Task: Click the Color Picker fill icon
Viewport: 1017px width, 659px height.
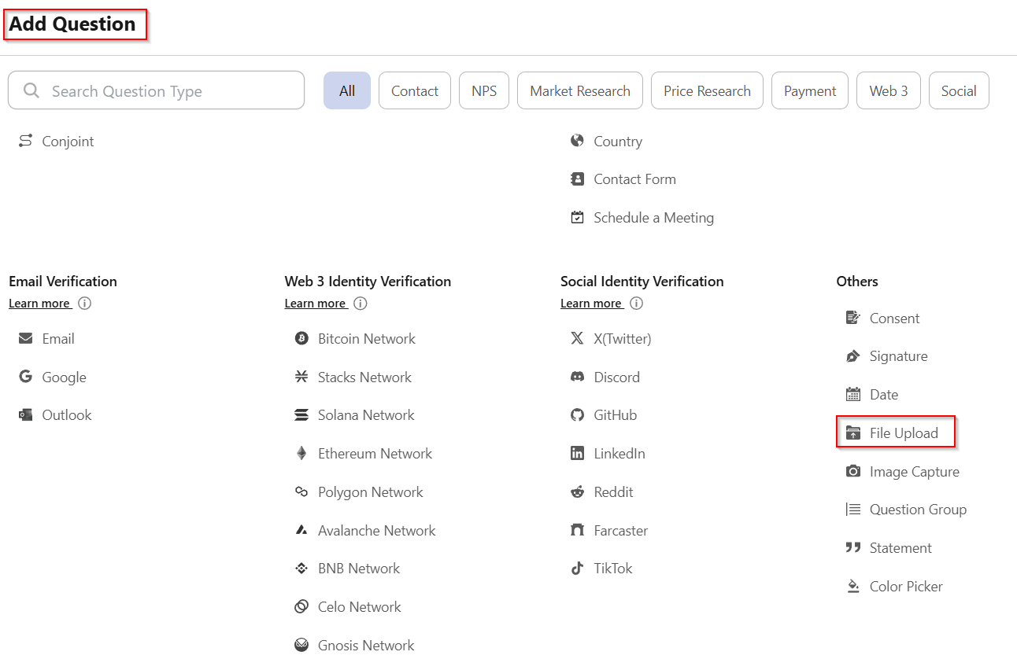Action: (853, 586)
